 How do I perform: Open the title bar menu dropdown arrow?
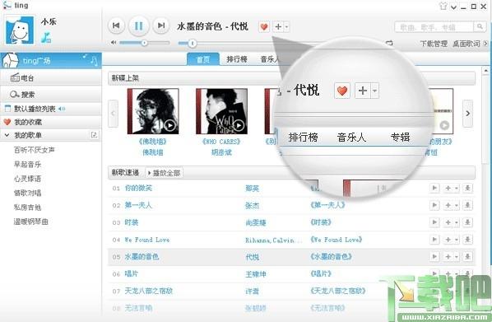(x=453, y=7)
